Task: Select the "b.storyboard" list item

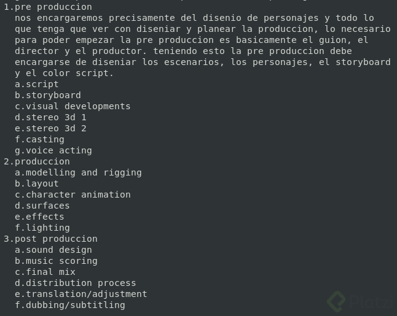Action: (x=48, y=95)
